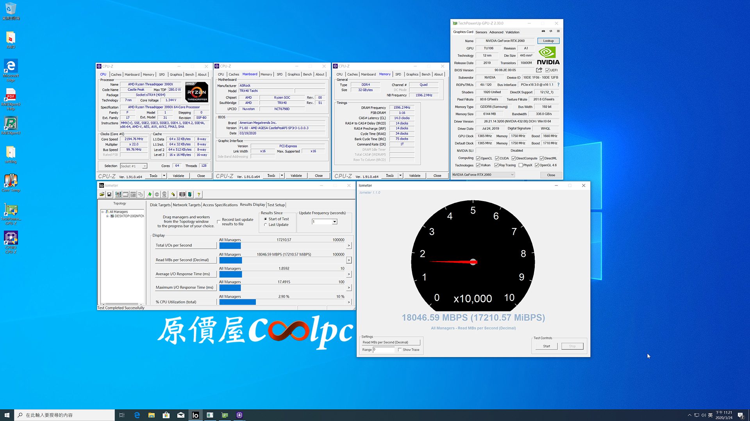Click the Save floppy disk icon in Iometer
Viewport: 750px width, 421px height.
109,194
